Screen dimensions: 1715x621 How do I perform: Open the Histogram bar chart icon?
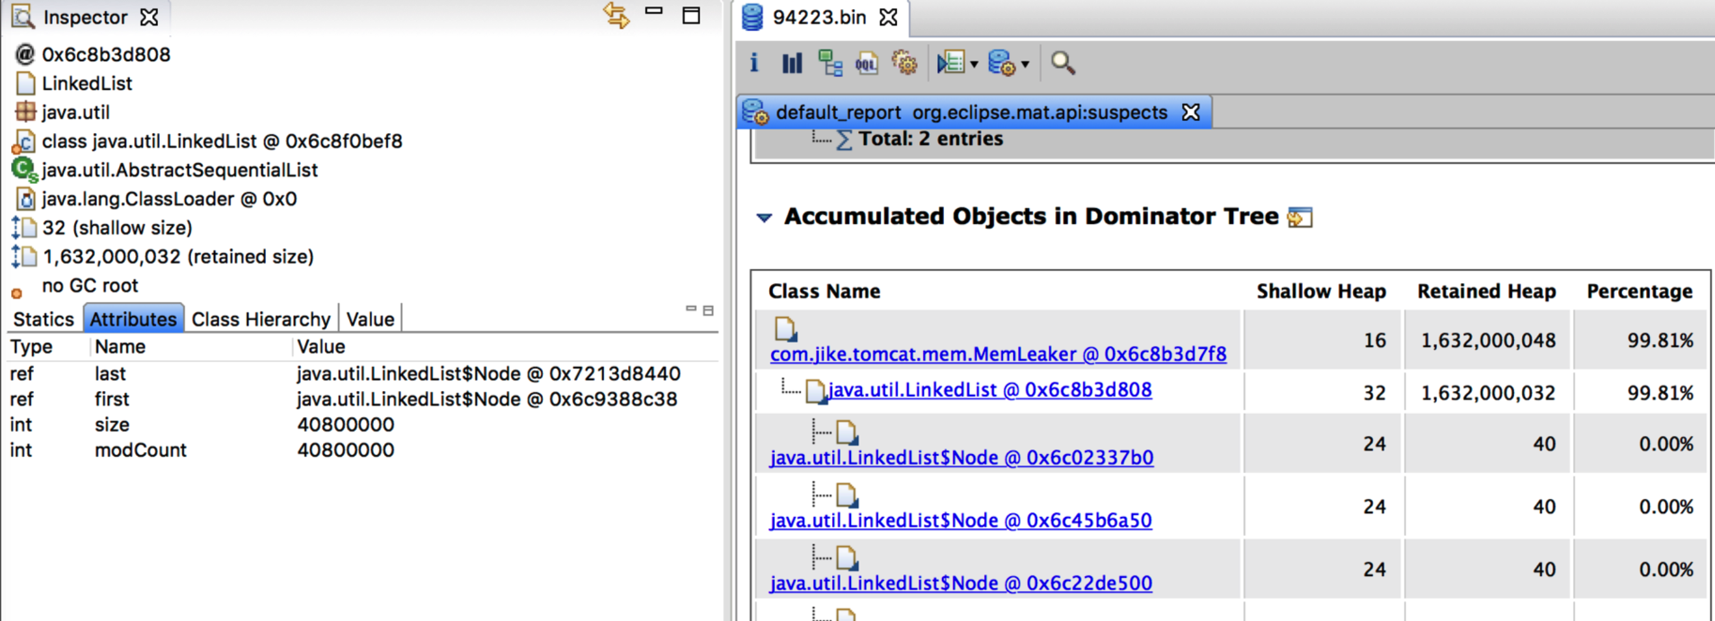[x=792, y=63]
